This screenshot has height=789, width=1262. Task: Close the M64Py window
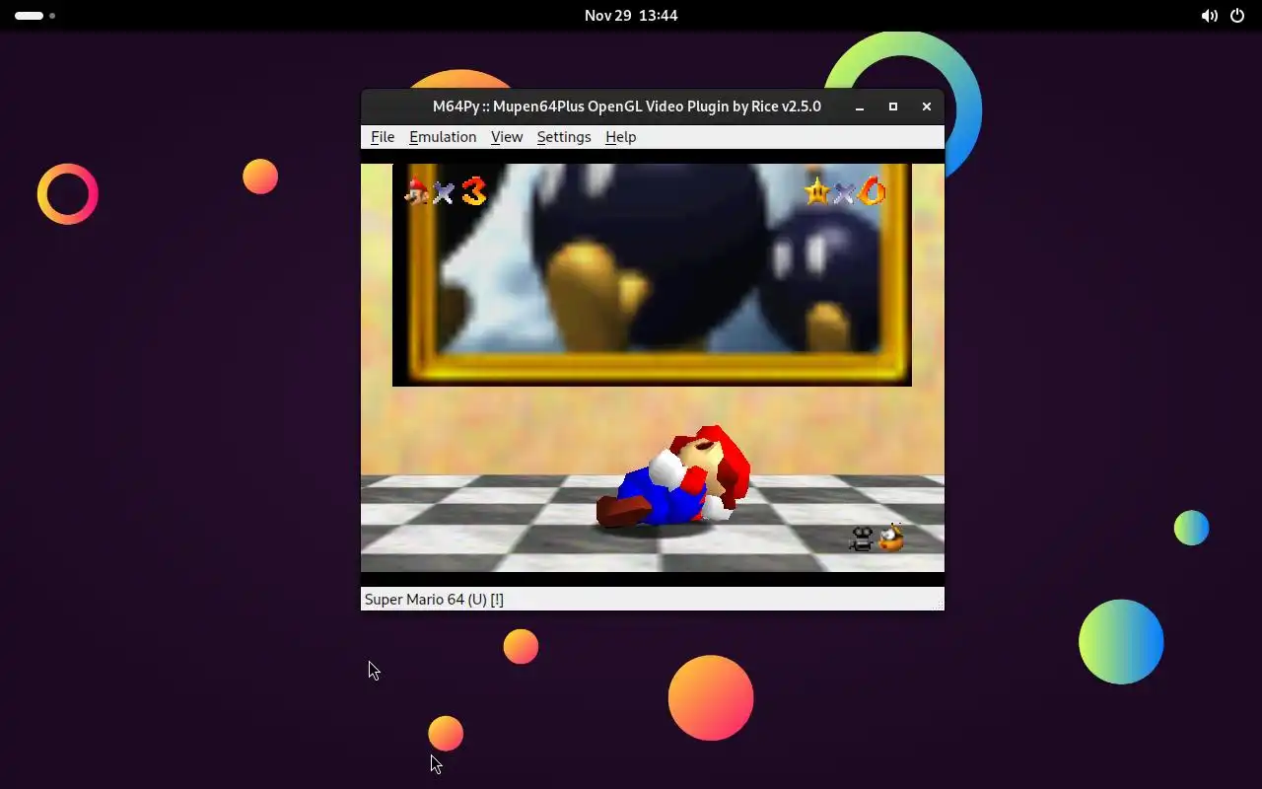(x=927, y=107)
